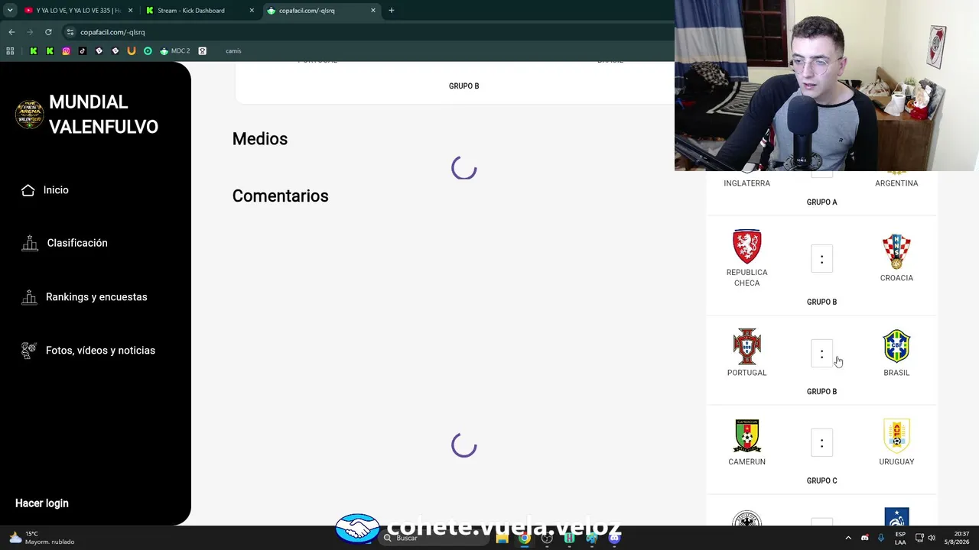Open Google Chrome from the taskbar
This screenshot has height=550, width=979.
click(525, 538)
